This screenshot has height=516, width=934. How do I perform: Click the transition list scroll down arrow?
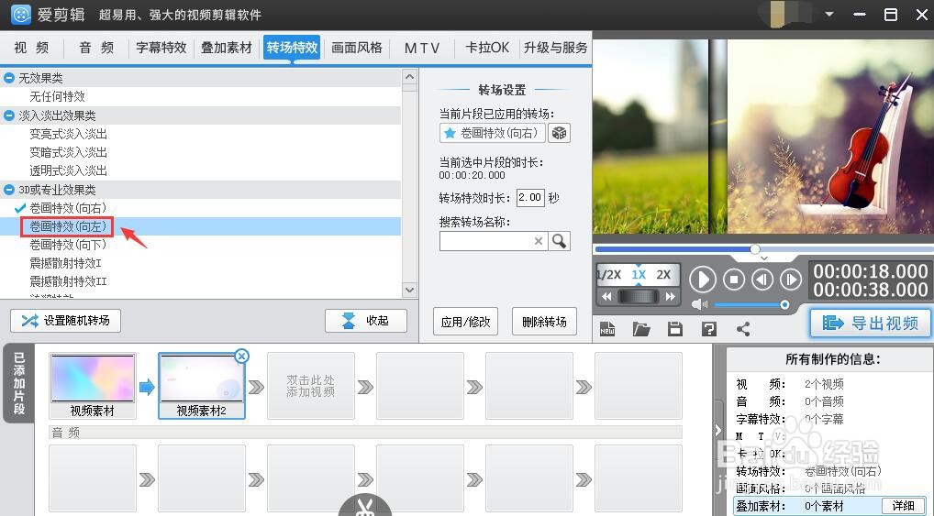[x=409, y=290]
